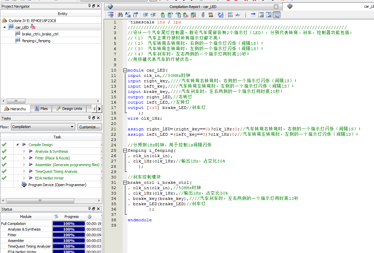Click the Customize... button
The height and width of the screenshot is (253, 374).
pos(90,127)
